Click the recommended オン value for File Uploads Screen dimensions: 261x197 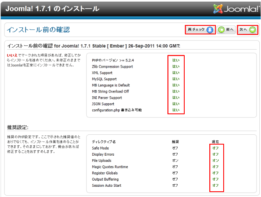click(175, 161)
